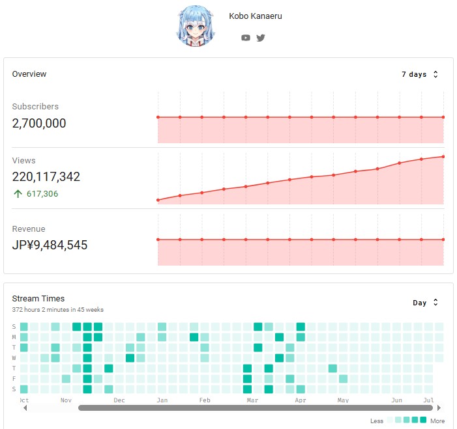Click the More legend label
Viewport: 457px width, 429px height.
click(437, 421)
